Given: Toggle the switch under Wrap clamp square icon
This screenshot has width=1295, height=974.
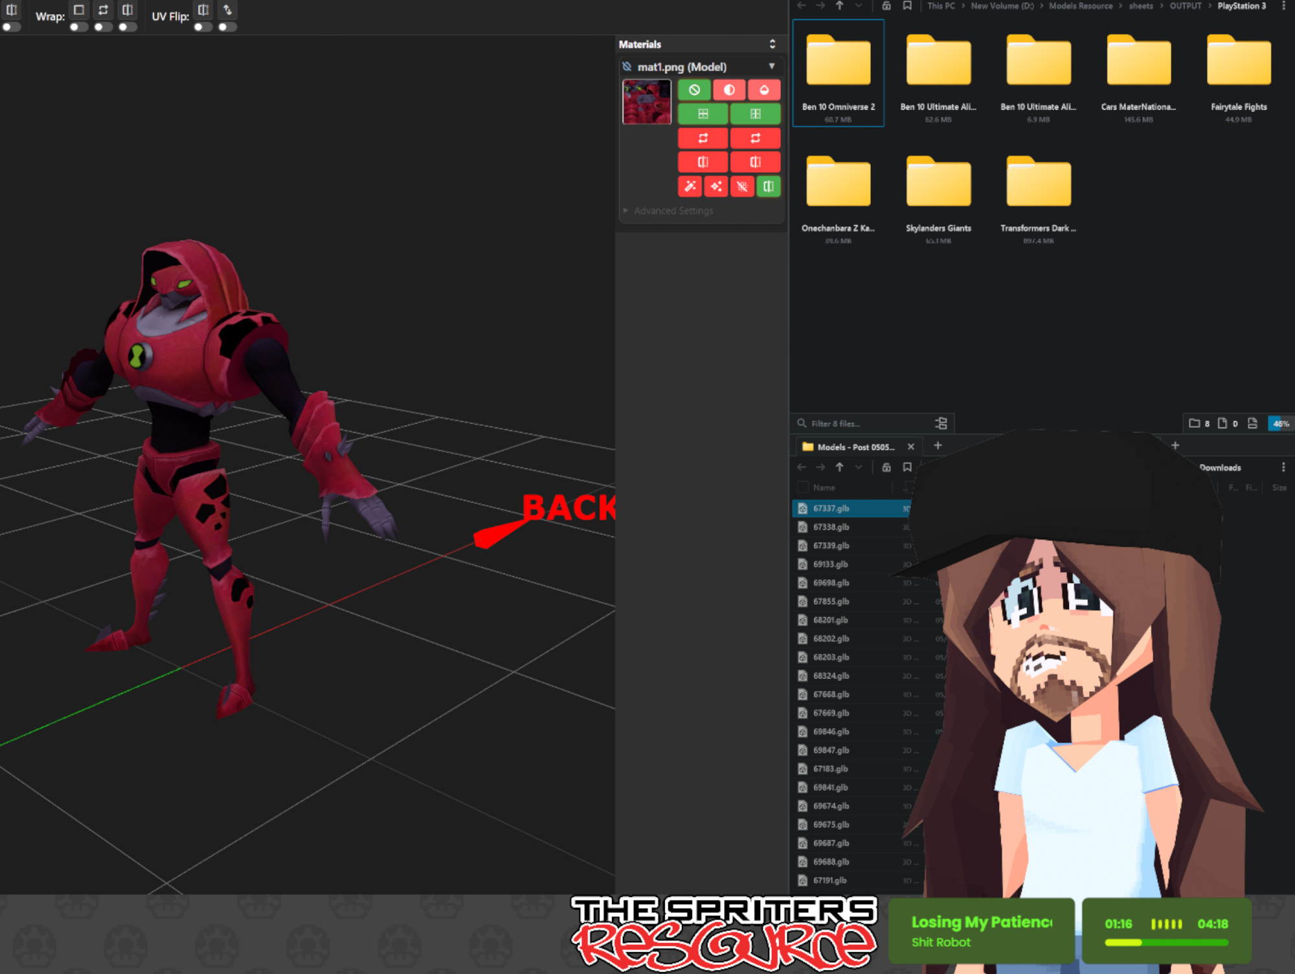Looking at the screenshot, I should [78, 27].
